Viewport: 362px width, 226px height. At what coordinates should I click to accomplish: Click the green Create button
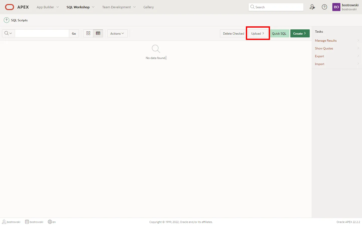pyautogui.click(x=300, y=33)
